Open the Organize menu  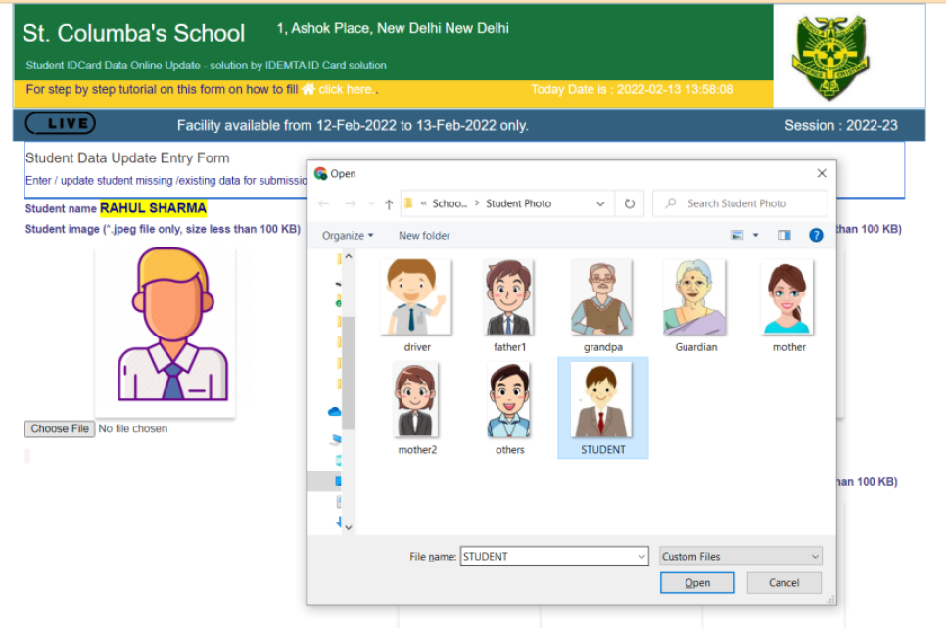pyautogui.click(x=348, y=236)
